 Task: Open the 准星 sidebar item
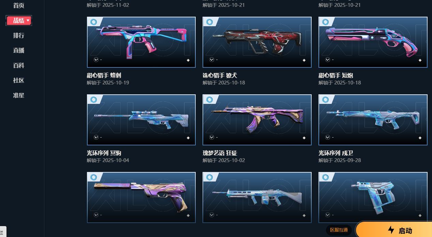coord(19,95)
